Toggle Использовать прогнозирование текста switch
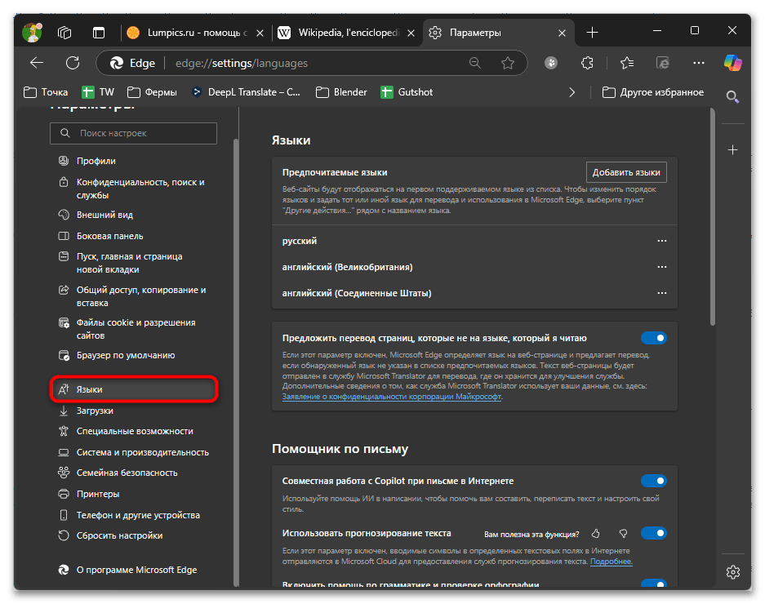This screenshot has width=765, height=604. tap(654, 533)
